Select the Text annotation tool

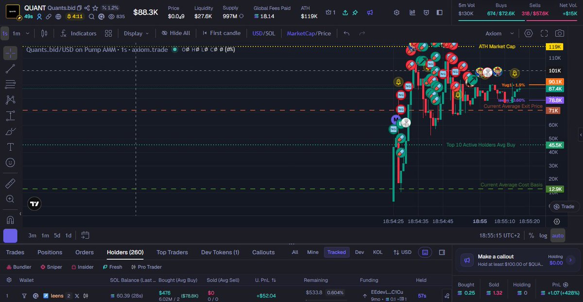(10, 147)
